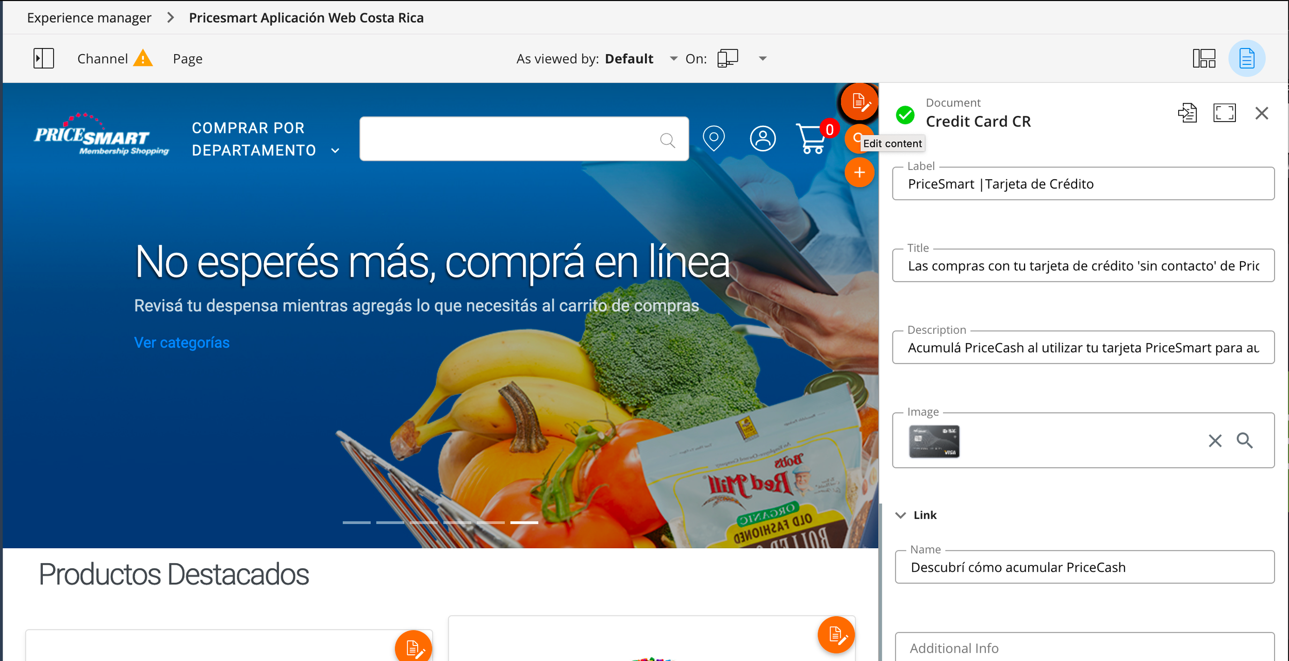
Task: Click the Experience manager breadcrumb
Action: pos(89,18)
